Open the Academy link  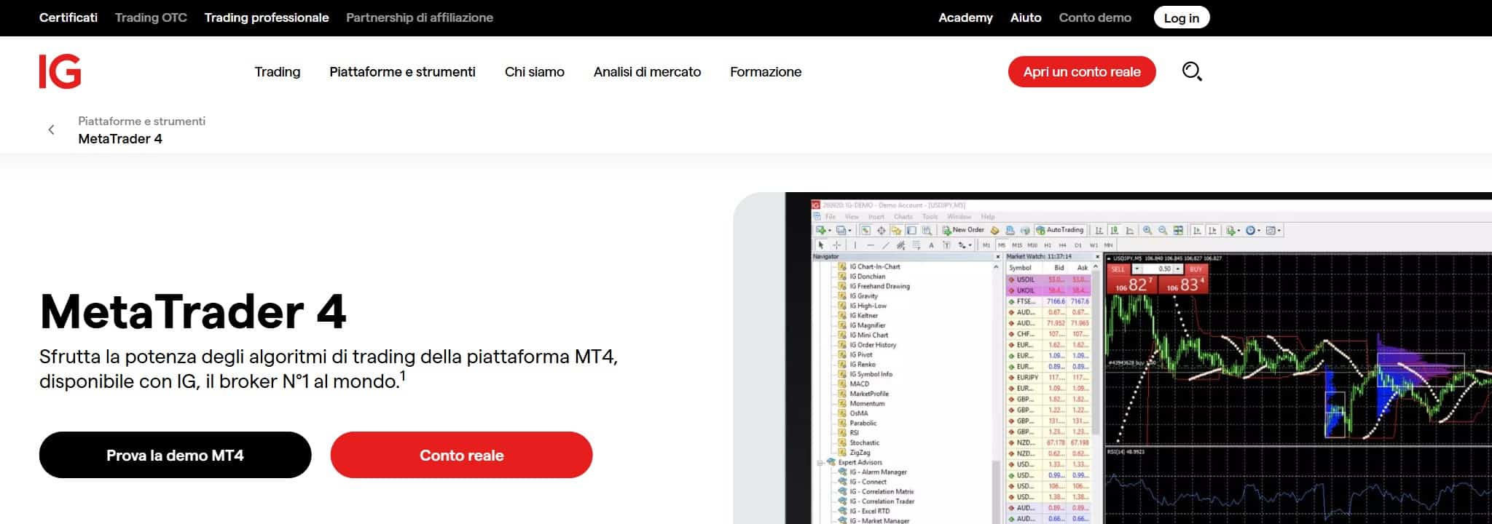[x=965, y=17]
